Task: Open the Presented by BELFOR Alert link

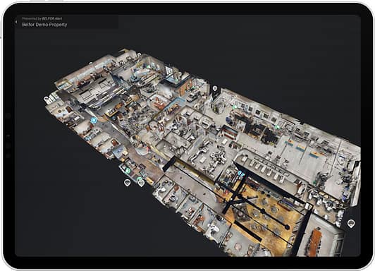Action: pos(42,18)
